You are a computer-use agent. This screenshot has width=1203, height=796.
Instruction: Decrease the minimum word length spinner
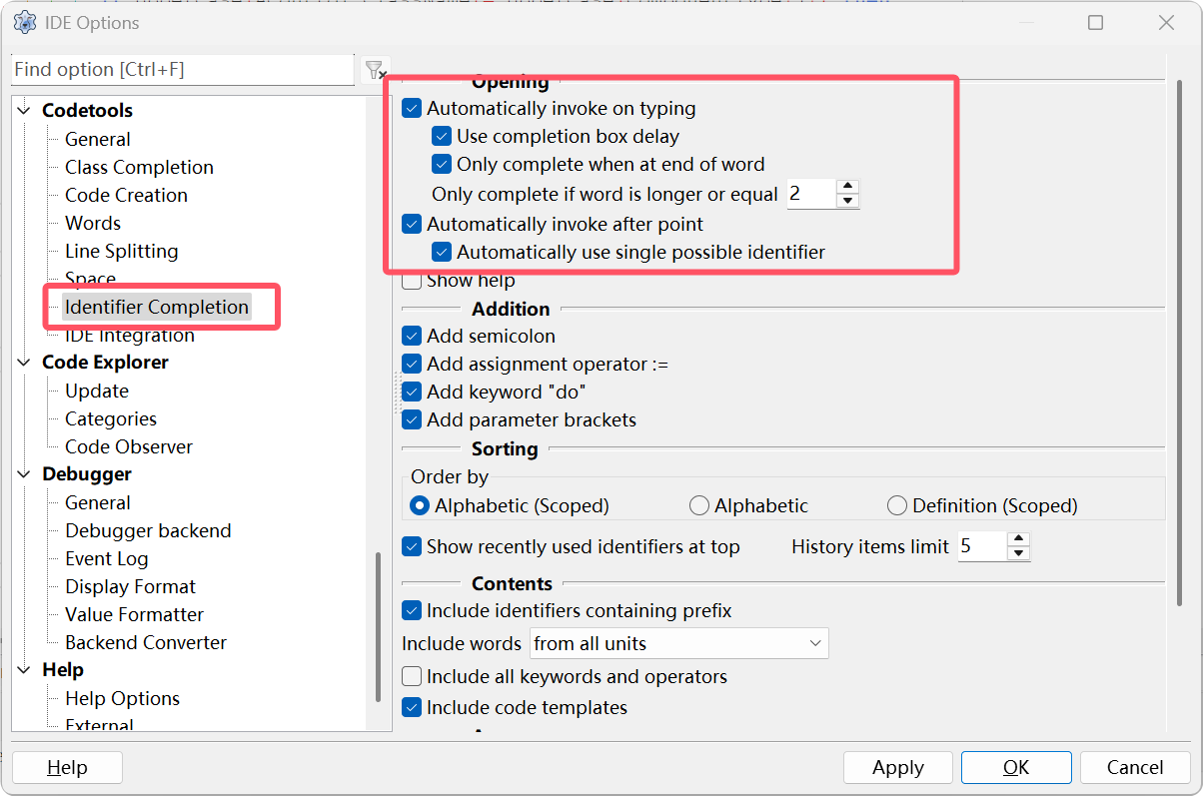(x=848, y=201)
